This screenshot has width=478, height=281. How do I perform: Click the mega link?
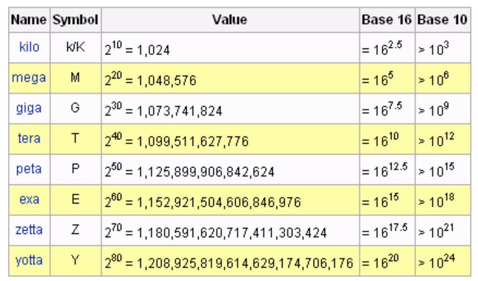(29, 77)
